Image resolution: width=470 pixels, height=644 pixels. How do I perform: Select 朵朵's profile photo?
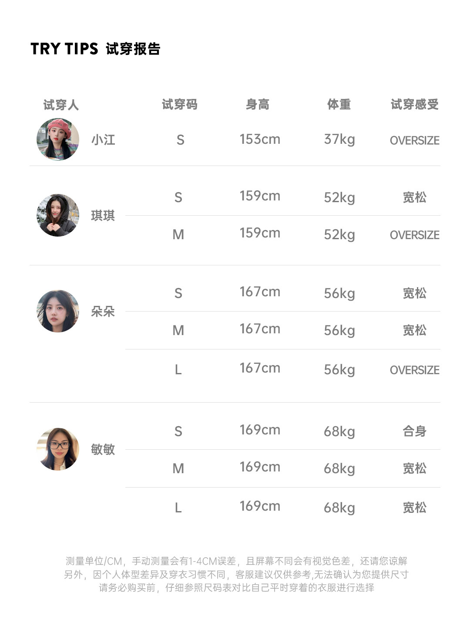(x=58, y=311)
